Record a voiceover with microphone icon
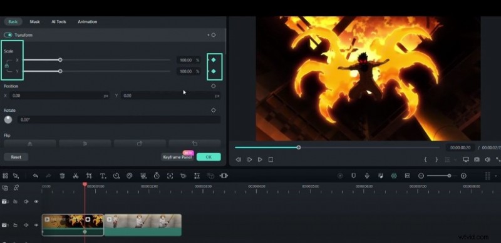 click(x=367, y=176)
